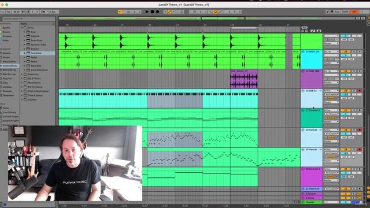
Task: Click the MIDI Arrangement Overdub plus button
Action: 165,12
